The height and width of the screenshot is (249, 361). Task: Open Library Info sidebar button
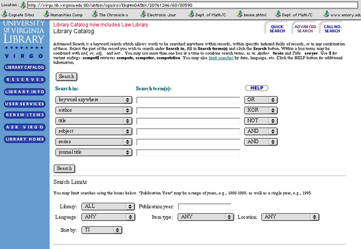25,92
